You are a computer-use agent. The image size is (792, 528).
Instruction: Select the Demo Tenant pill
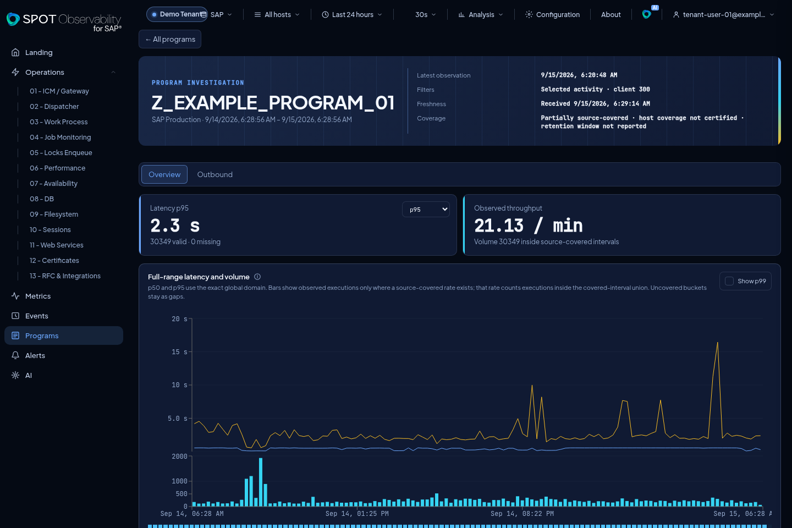(176, 14)
